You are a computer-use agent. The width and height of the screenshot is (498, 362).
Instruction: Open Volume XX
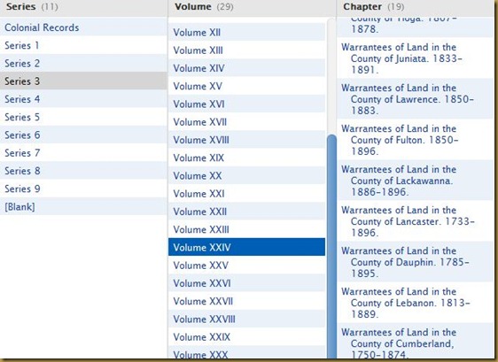(246, 175)
